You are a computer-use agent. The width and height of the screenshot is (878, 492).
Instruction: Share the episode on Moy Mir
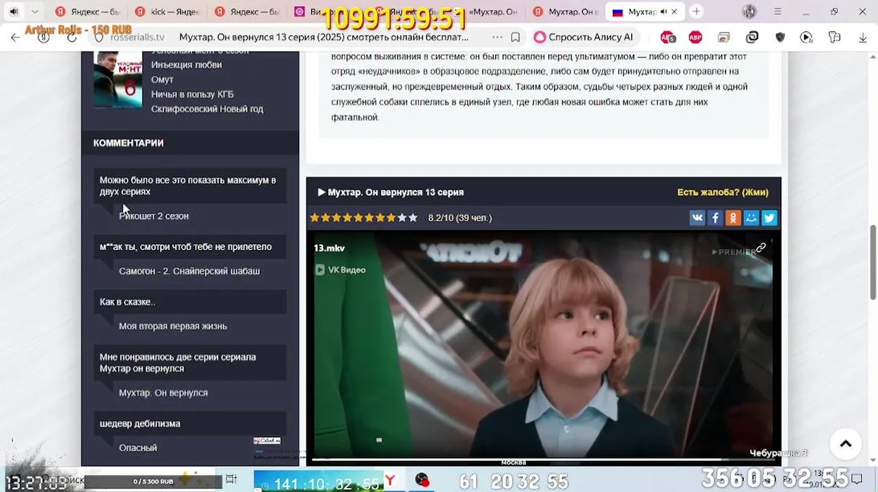click(x=751, y=218)
